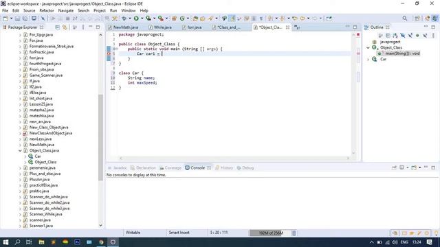Open File Explorer from the taskbar
Viewport: 440px width, 247px height.
click(41, 242)
